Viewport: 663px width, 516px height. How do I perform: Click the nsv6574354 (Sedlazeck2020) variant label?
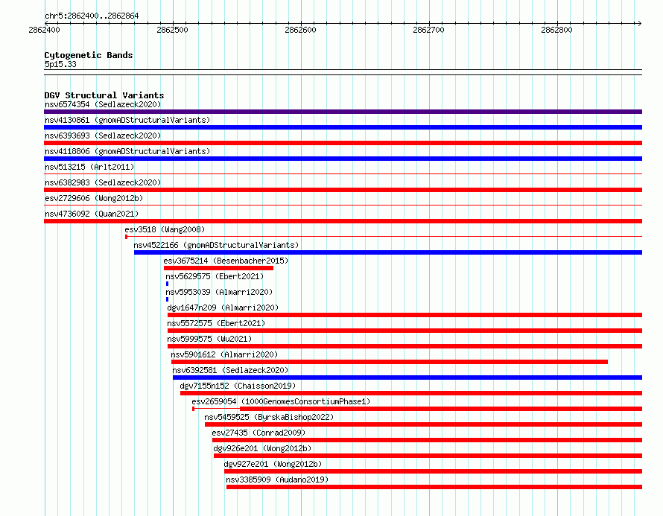pos(103,104)
